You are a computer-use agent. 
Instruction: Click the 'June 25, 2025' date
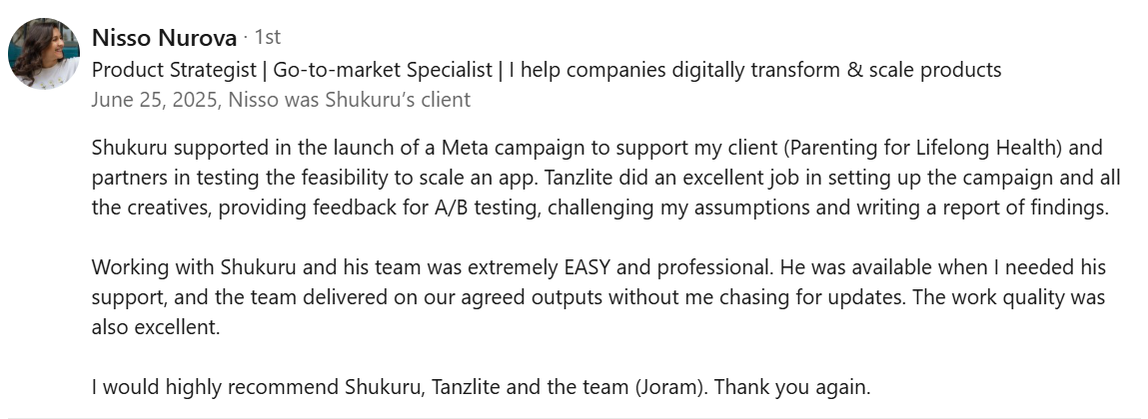click(155, 100)
